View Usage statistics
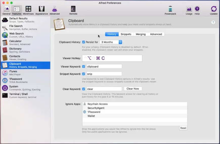 pos(189,10)
